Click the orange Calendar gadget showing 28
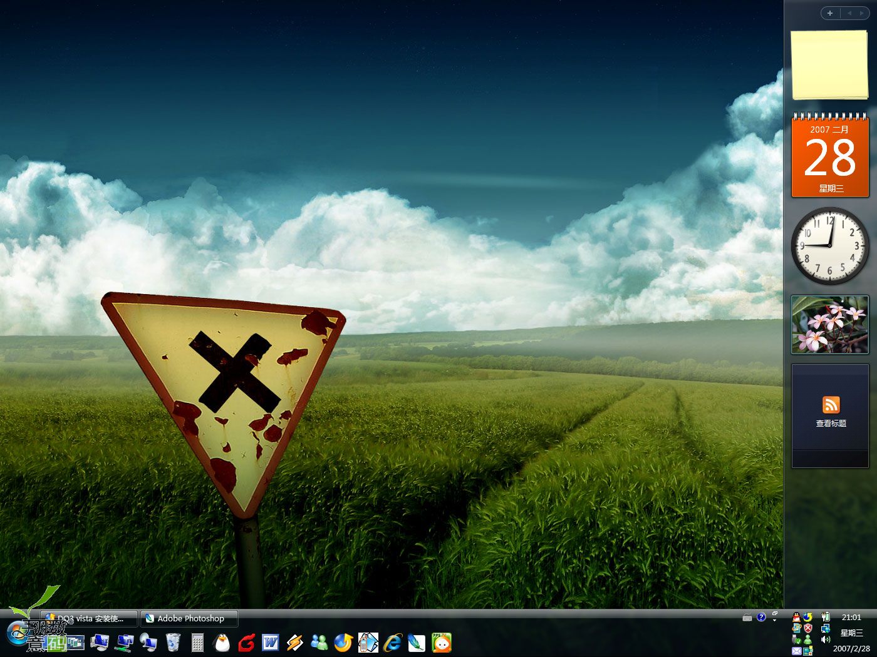The width and height of the screenshot is (877, 657). click(830, 155)
